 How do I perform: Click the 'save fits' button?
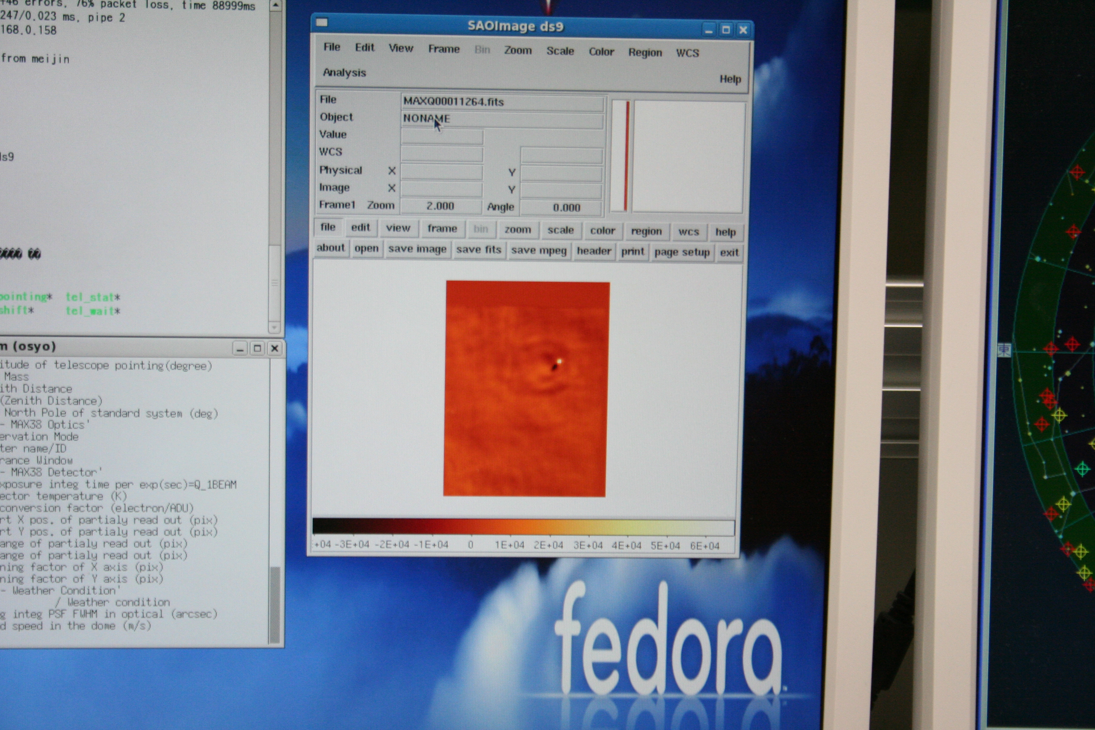[479, 250]
